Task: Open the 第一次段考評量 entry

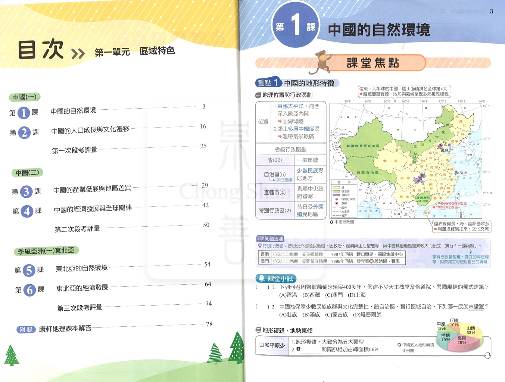Action: (x=75, y=150)
